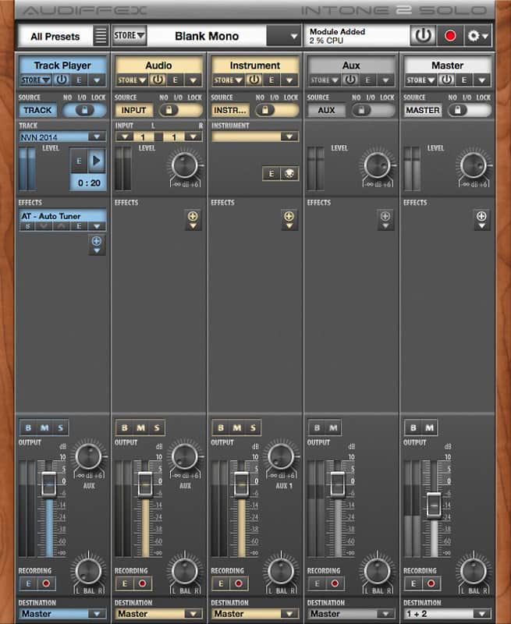This screenshot has height=624, width=511.
Task: Click the Audio input level knob
Action: (x=185, y=165)
